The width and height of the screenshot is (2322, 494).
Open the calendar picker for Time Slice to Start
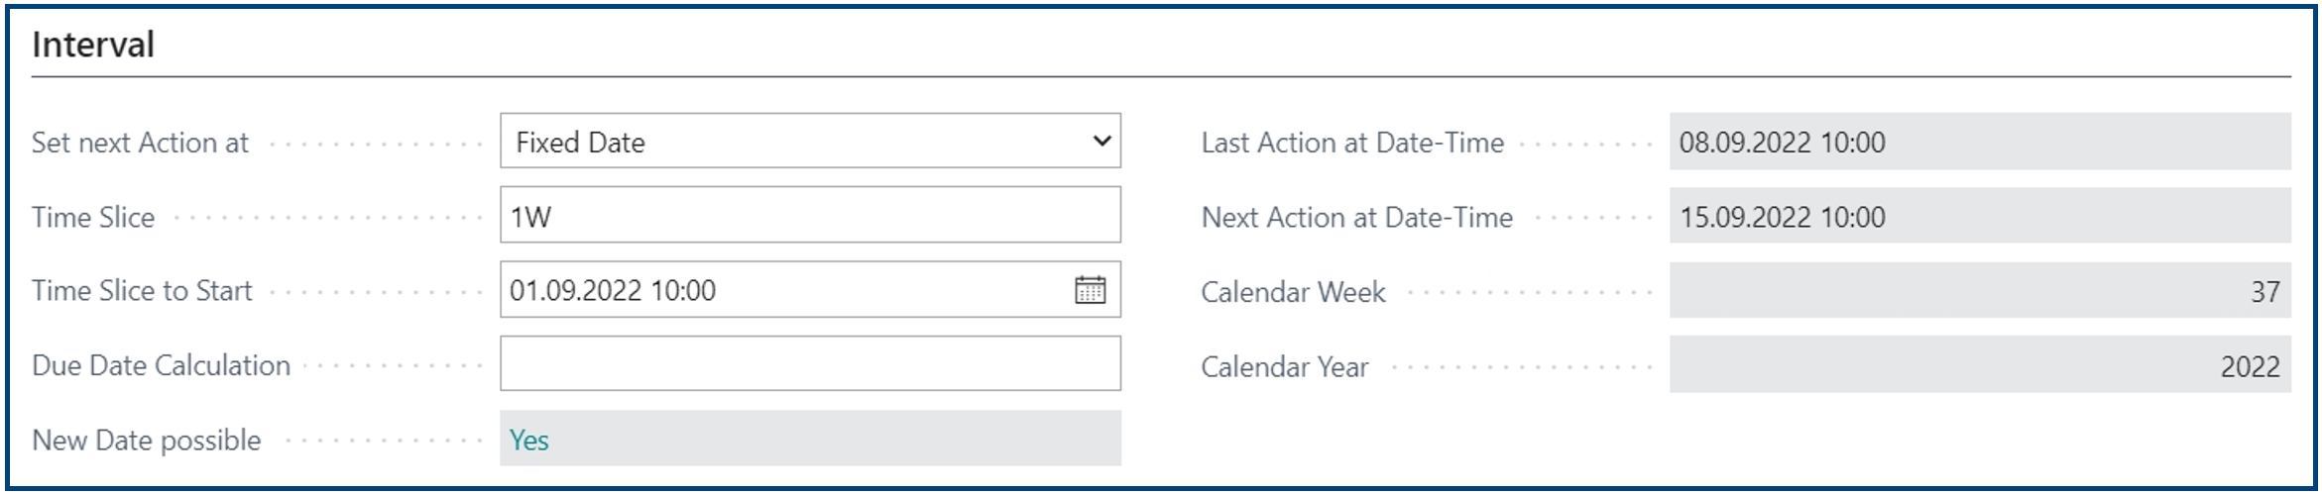tap(1090, 290)
